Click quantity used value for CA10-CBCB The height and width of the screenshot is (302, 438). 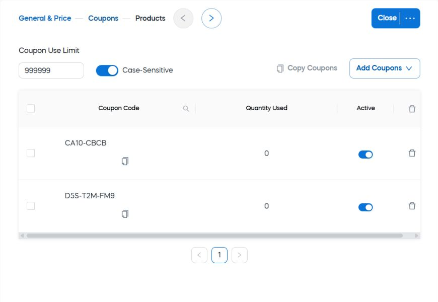266,154
